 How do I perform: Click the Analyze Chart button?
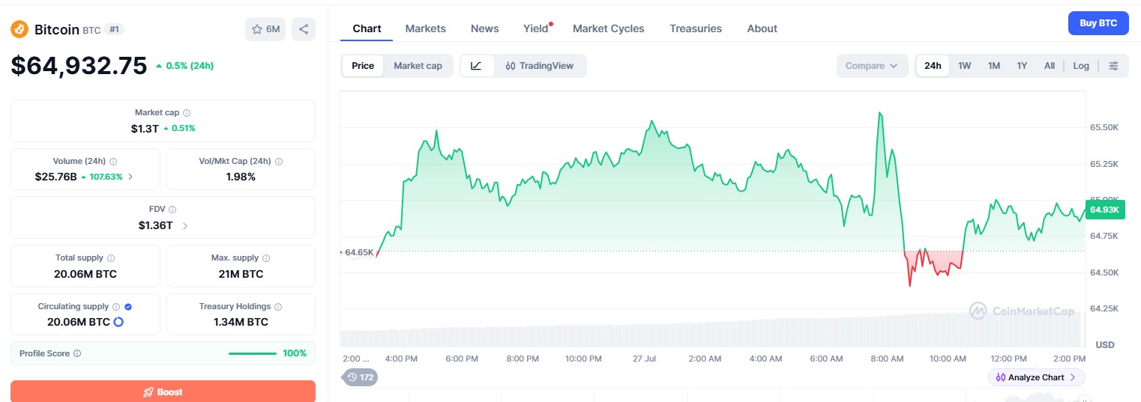[x=1037, y=377]
